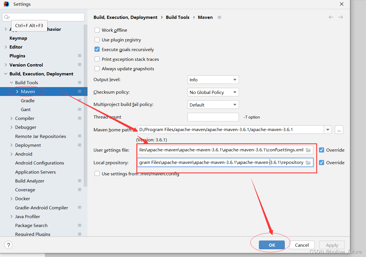This screenshot has height=257, width=366.
Task: Open the Output level dropdown
Action: coord(213,80)
